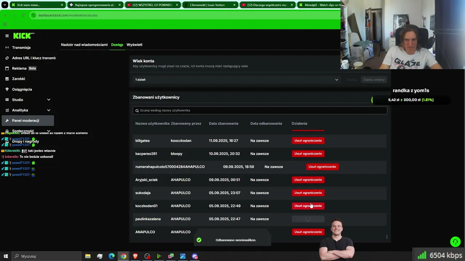465x261 pixels.
Task: Click the date 11.09.2025, 16:27
Action: click(x=224, y=141)
